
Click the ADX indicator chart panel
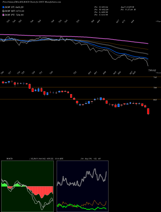click(82, 186)
